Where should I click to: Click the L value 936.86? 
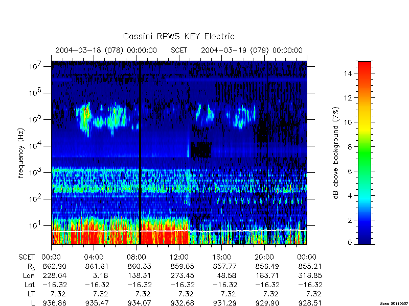pyautogui.click(x=54, y=303)
